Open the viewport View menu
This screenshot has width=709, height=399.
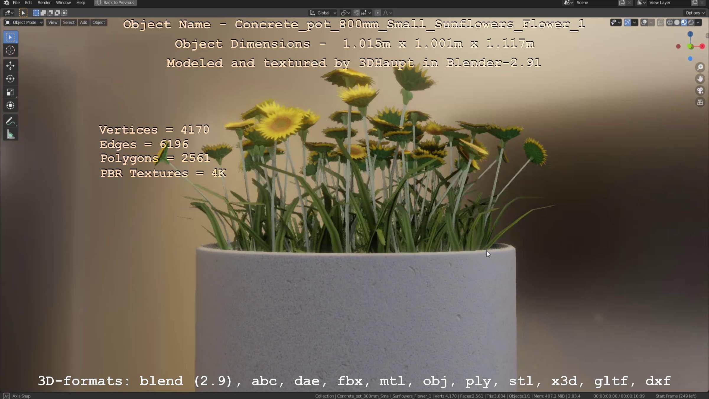pyautogui.click(x=53, y=22)
